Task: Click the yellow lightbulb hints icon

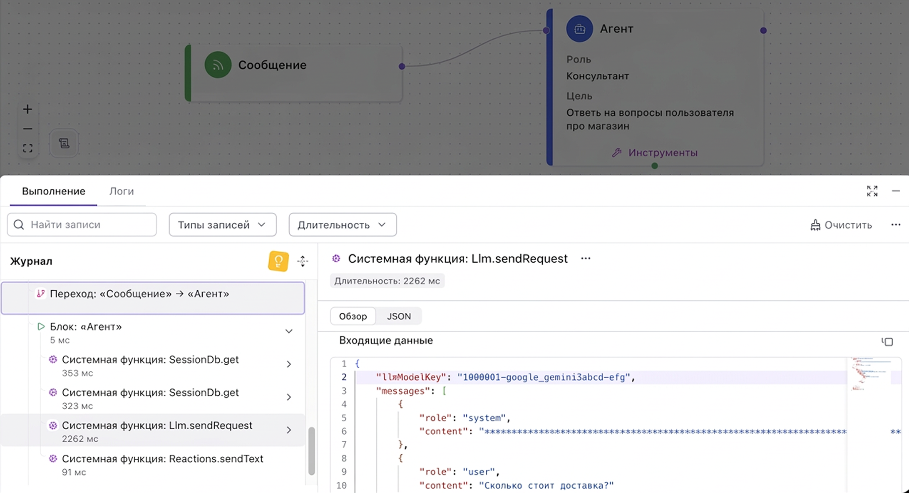Action: [278, 261]
